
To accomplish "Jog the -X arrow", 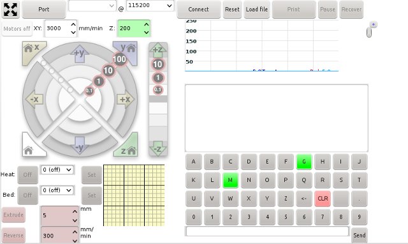I will 34,99.
